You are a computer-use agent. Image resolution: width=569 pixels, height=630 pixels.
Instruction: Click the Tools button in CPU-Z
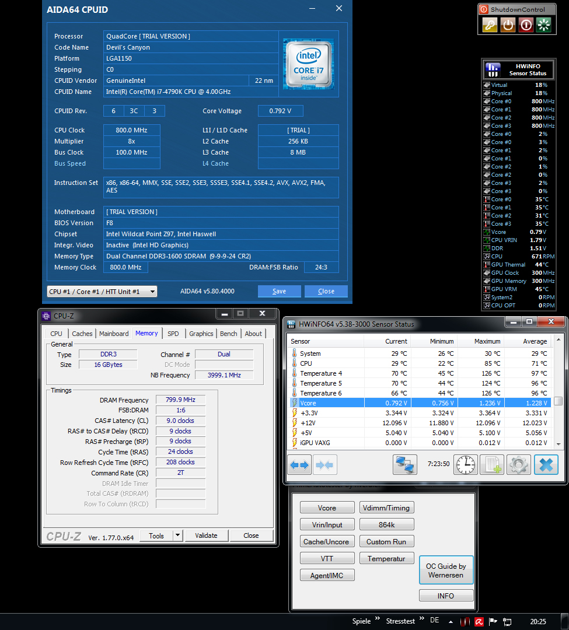pos(156,535)
